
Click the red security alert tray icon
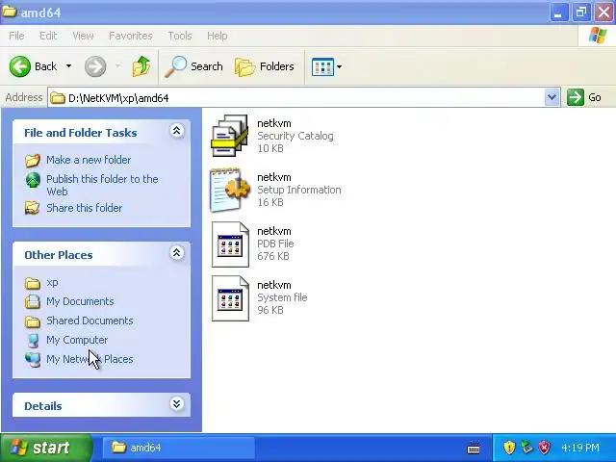point(545,448)
